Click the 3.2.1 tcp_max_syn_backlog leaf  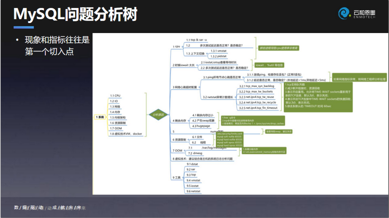[x=256, y=86]
